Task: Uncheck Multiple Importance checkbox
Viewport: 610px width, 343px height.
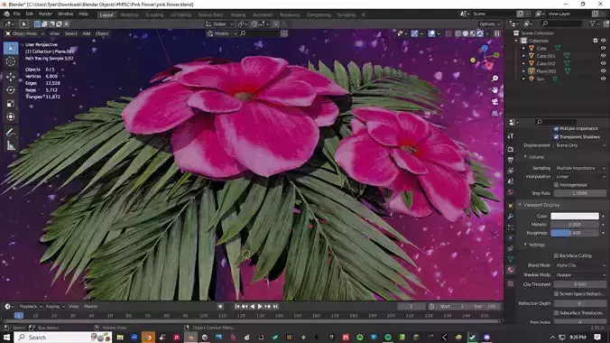Action: point(556,128)
